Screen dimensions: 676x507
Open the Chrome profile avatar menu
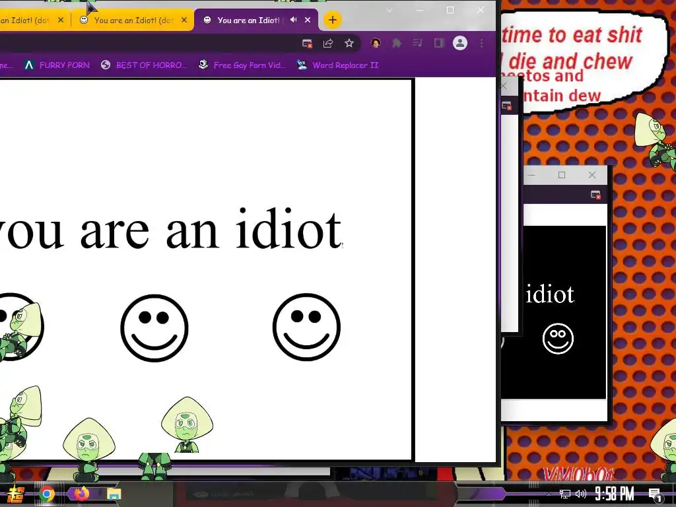460,43
